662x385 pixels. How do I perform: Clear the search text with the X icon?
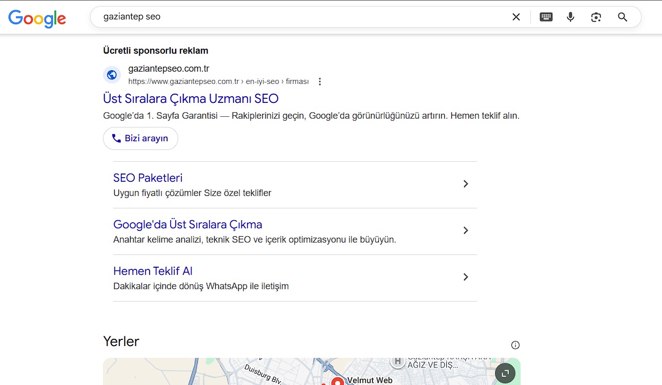pos(516,17)
